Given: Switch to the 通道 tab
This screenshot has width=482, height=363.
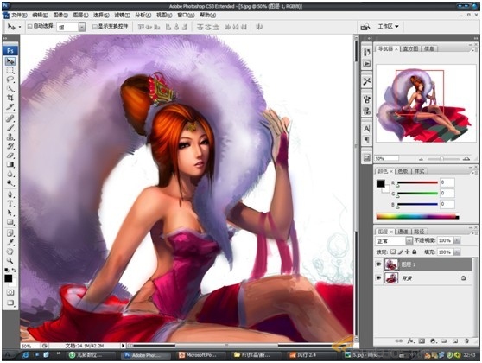Looking at the screenshot, I should pos(403,232).
